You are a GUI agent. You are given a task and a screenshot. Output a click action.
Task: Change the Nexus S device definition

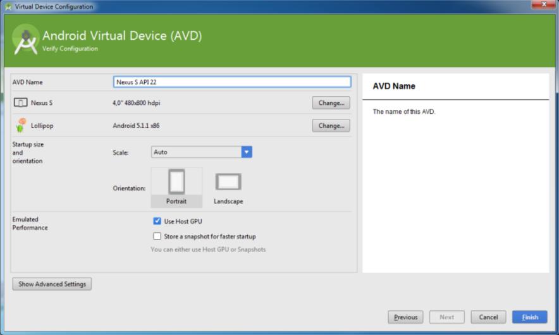(x=331, y=102)
